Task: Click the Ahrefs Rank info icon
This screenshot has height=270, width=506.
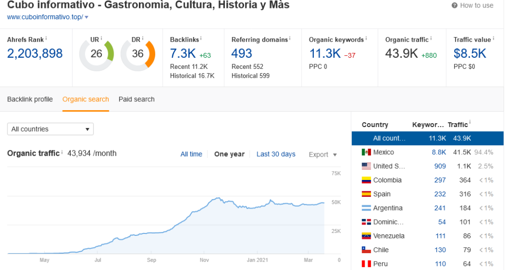Action: [46, 39]
